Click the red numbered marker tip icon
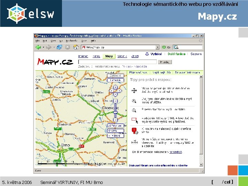The height and width of the screenshot is (186, 248). click(135, 131)
